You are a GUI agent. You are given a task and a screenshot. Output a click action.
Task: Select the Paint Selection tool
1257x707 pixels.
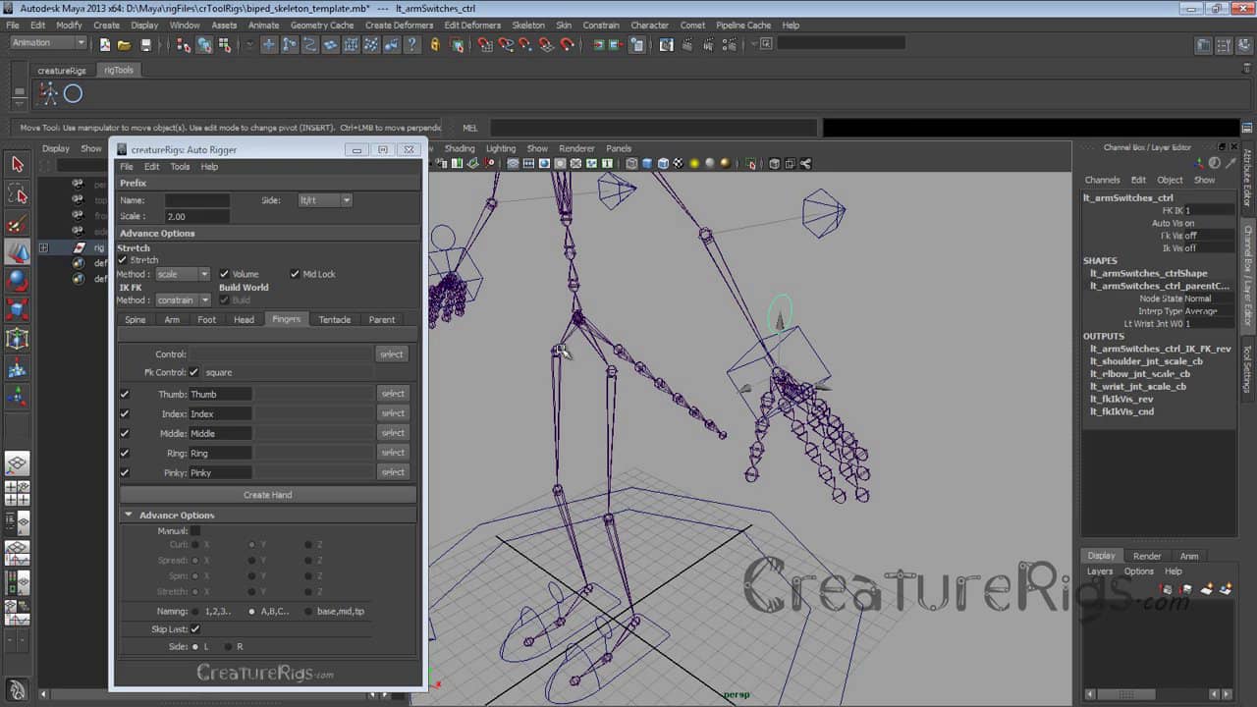click(x=17, y=224)
